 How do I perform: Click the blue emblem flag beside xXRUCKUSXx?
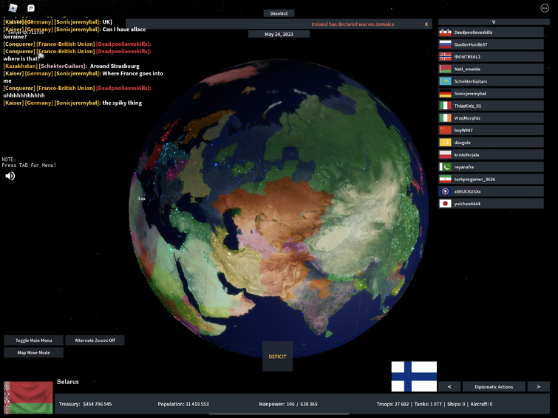(x=445, y=191)
